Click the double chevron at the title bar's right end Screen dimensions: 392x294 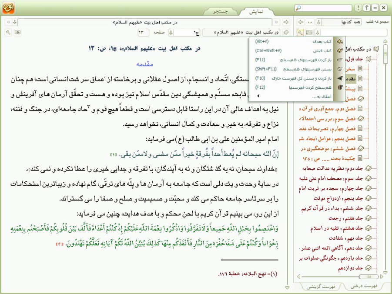[x=276, y=22]
